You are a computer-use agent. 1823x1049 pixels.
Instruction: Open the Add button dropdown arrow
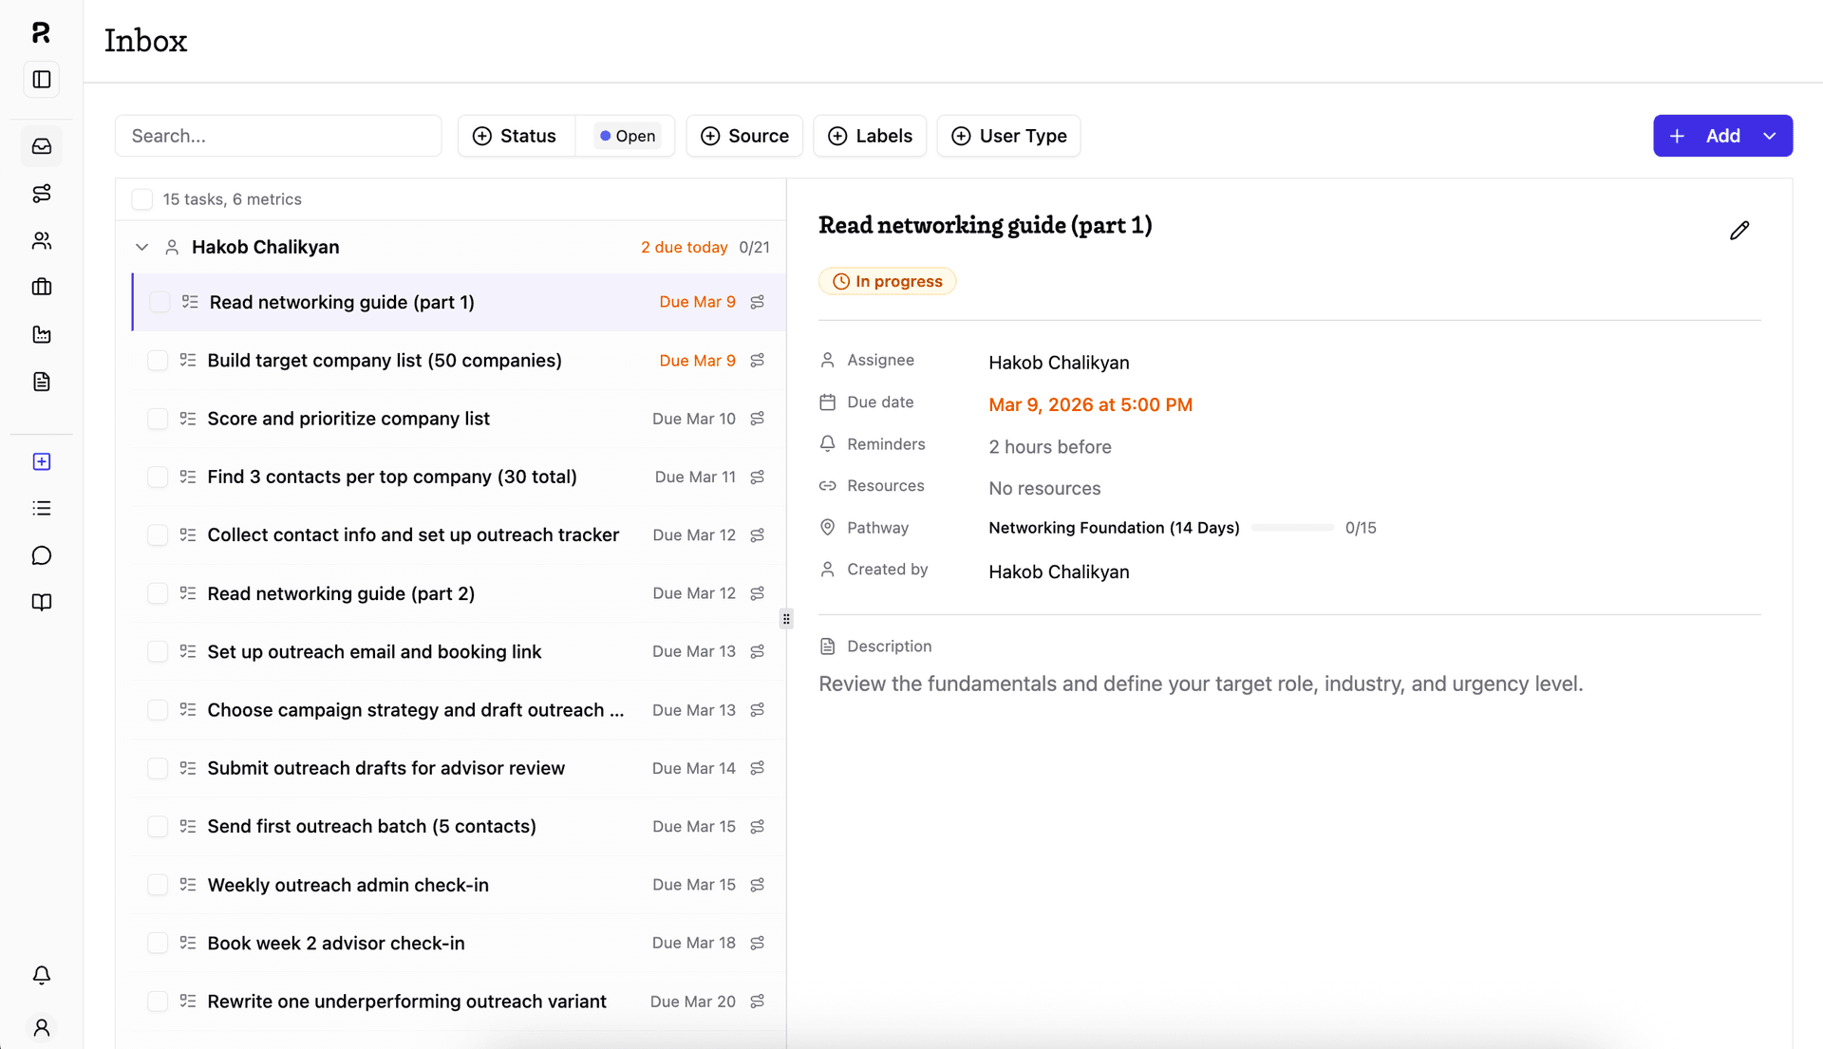coord(1770,136)
